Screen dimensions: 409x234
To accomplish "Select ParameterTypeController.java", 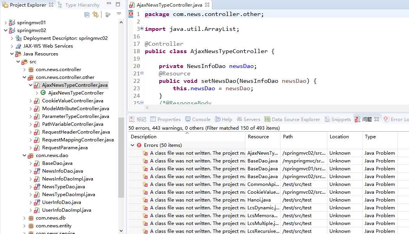I will [75, 116].
